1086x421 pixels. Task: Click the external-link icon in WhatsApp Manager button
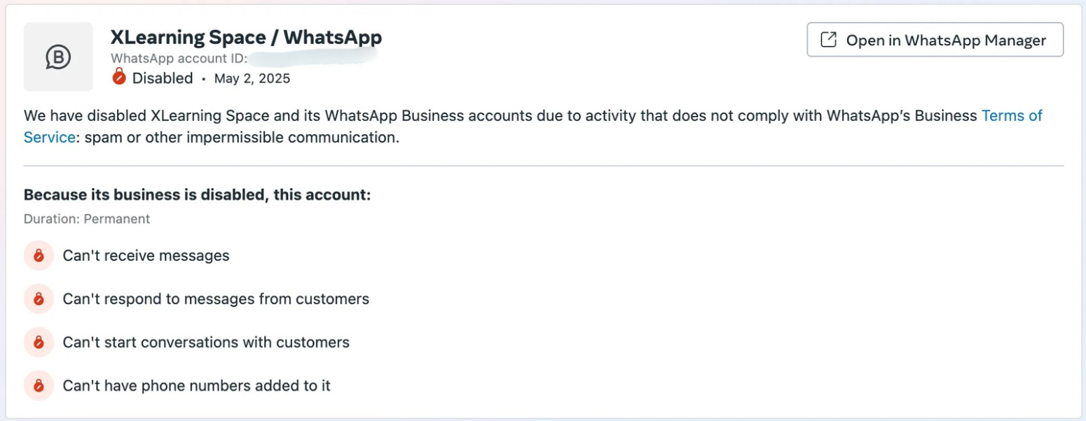click(828, 40)
